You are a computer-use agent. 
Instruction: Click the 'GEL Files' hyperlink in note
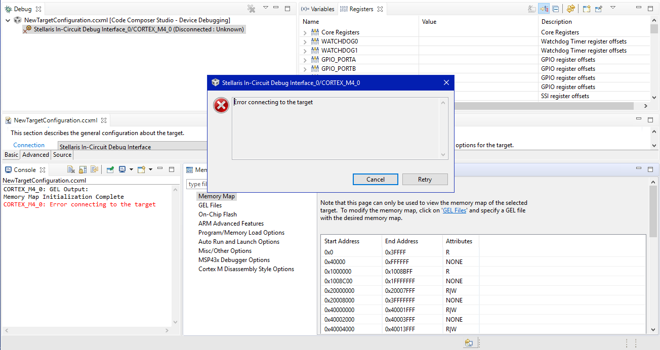tap(455, 210)
